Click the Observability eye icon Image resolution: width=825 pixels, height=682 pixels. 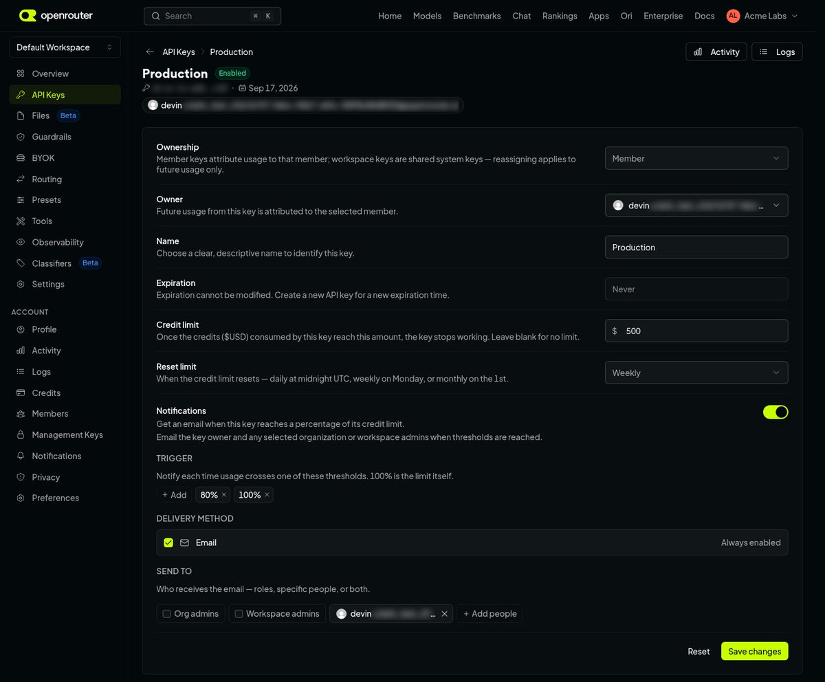point(21,242)
